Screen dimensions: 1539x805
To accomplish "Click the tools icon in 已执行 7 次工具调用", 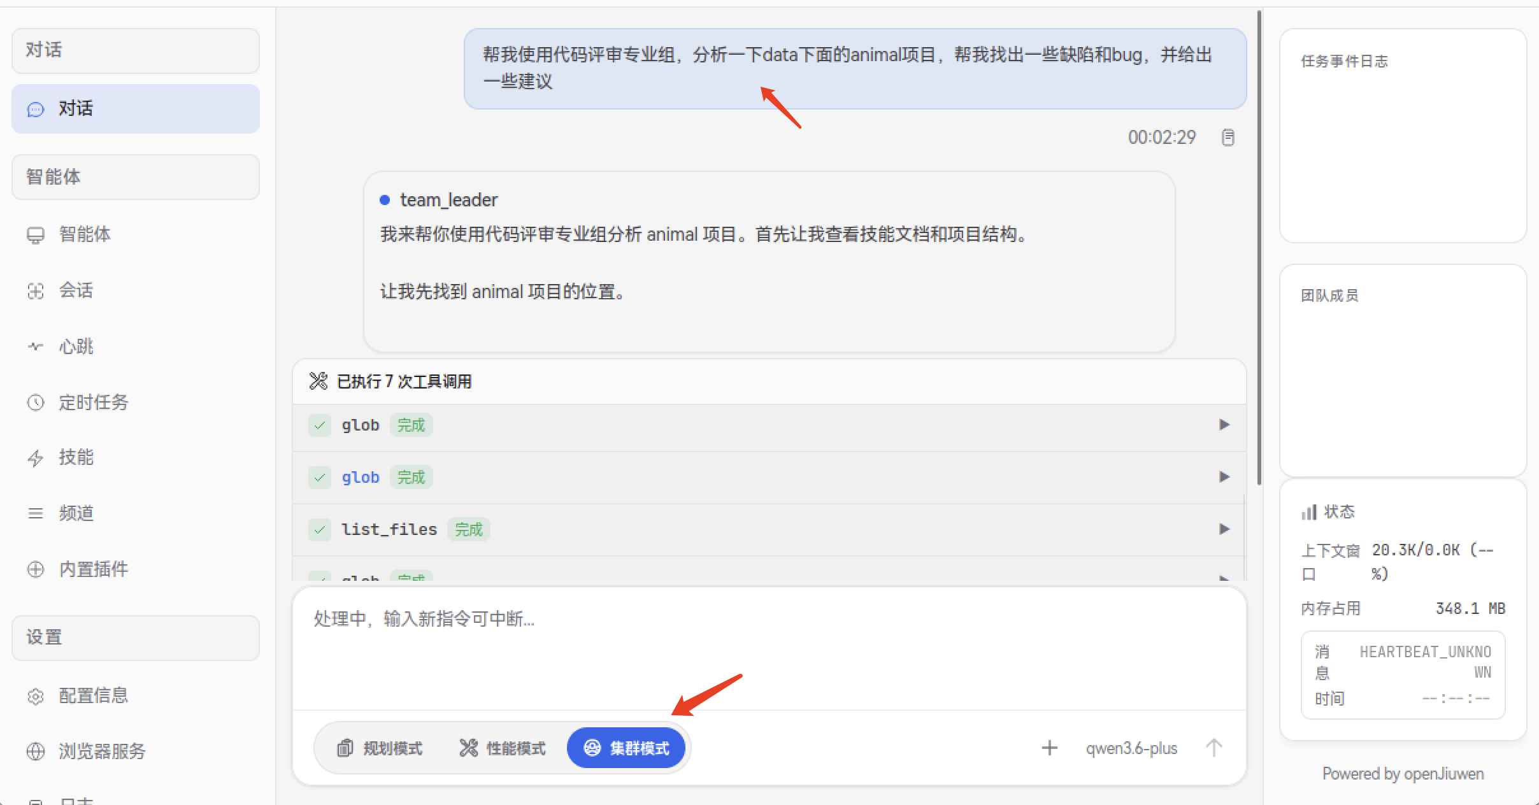I will point(319,381).
